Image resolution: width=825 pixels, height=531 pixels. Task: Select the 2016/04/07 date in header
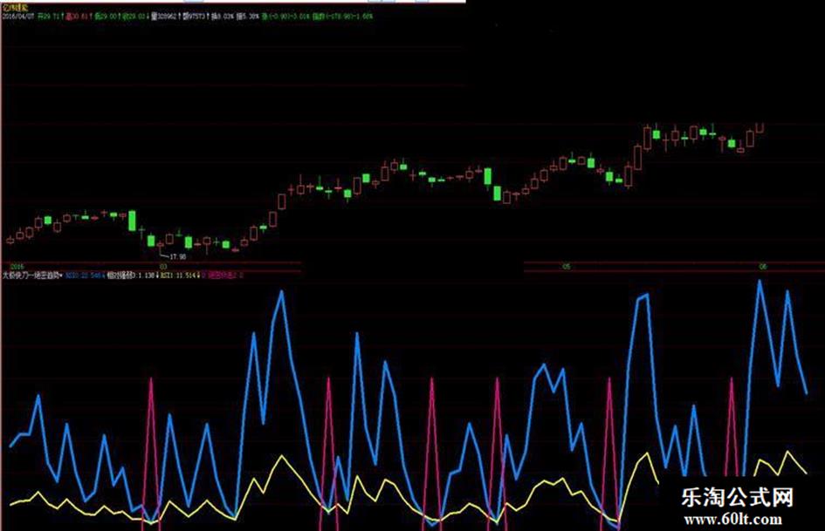point(19,17)
